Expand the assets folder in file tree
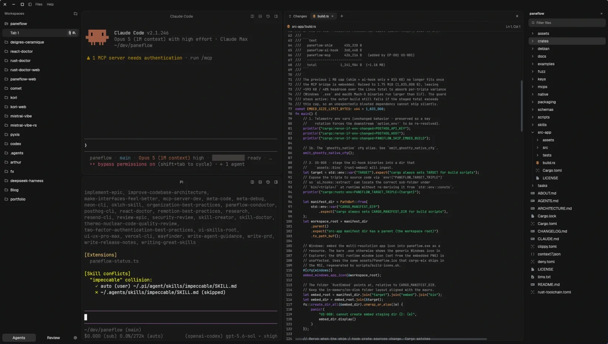The image size is (608, 344). click(533, 33)
